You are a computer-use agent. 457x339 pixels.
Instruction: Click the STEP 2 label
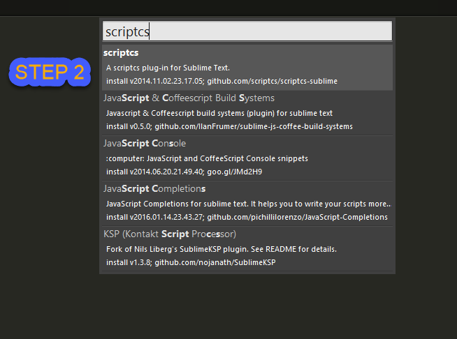click(x=50, y=72)
